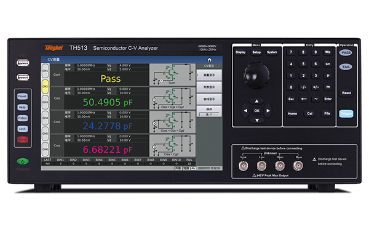Click the Coss value 24.2778 pF

pyautogui.click(x=108, y=126)
